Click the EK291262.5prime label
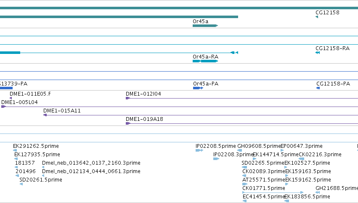The image size is (358, 203). (36, 146)
